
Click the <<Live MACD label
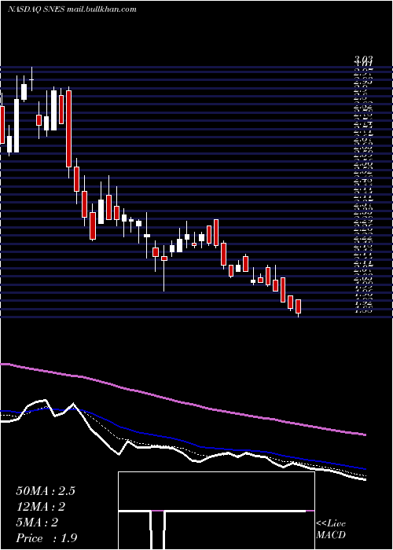(331, 530)
